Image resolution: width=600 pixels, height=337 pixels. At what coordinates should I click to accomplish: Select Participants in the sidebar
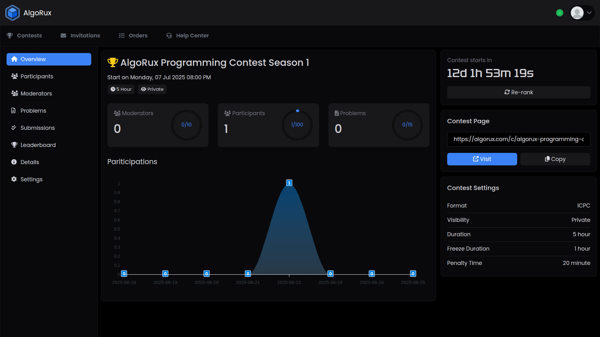pyautogui.click(x=37, y=76)
